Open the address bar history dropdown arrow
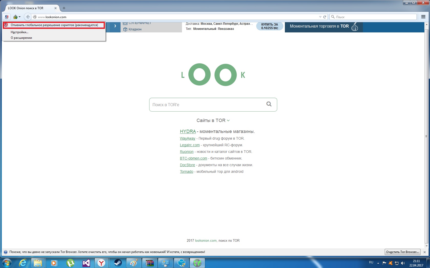 pyautogui.click(x=320, y=17)
